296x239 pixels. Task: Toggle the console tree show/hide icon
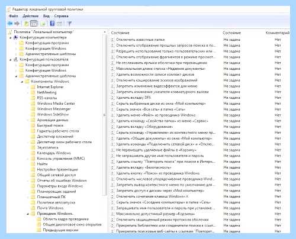[34, 24]
